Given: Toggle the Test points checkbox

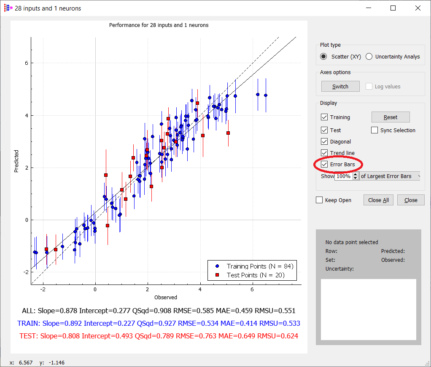Looking at the screenshot, I should [324, 130].
